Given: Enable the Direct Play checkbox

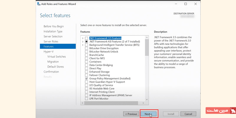Looking at the screenshot, I should coord(86,68).
